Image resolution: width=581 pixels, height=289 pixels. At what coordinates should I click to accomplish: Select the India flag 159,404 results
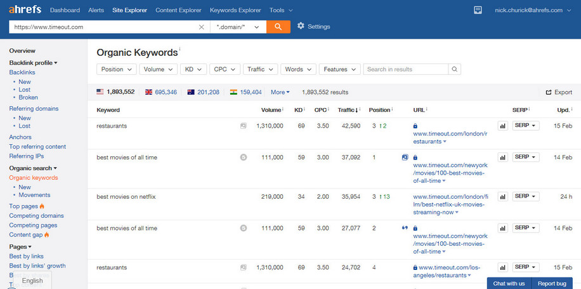click(x=245, y=92)
